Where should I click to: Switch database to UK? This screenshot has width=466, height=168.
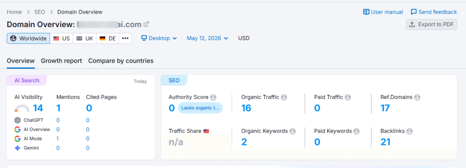click(85, 39)
